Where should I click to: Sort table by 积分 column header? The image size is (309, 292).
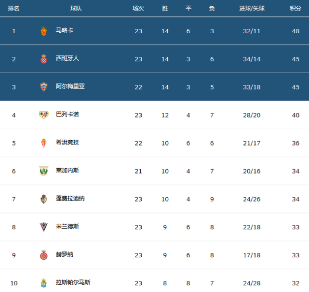coord(296,9)
